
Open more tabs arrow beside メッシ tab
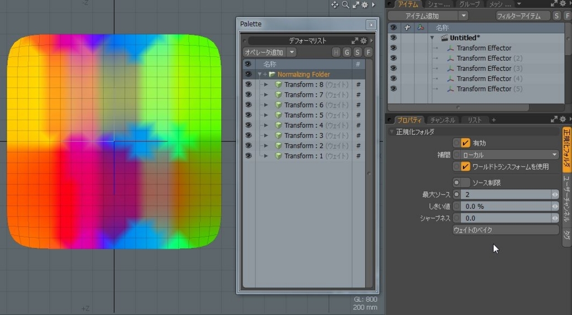click(x=519, y=4)
